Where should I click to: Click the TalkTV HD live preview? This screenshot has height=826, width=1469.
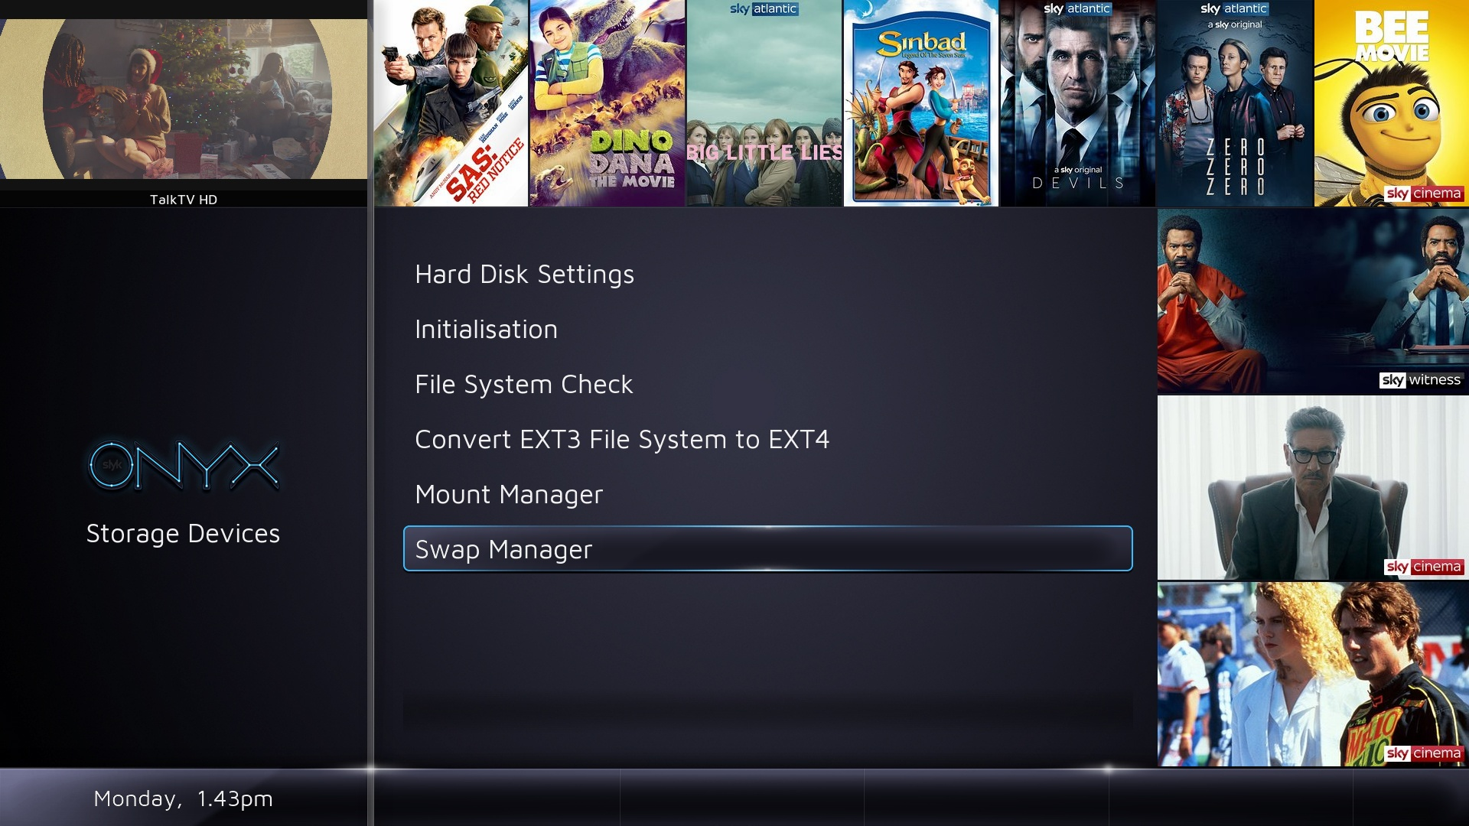(184, 99)
